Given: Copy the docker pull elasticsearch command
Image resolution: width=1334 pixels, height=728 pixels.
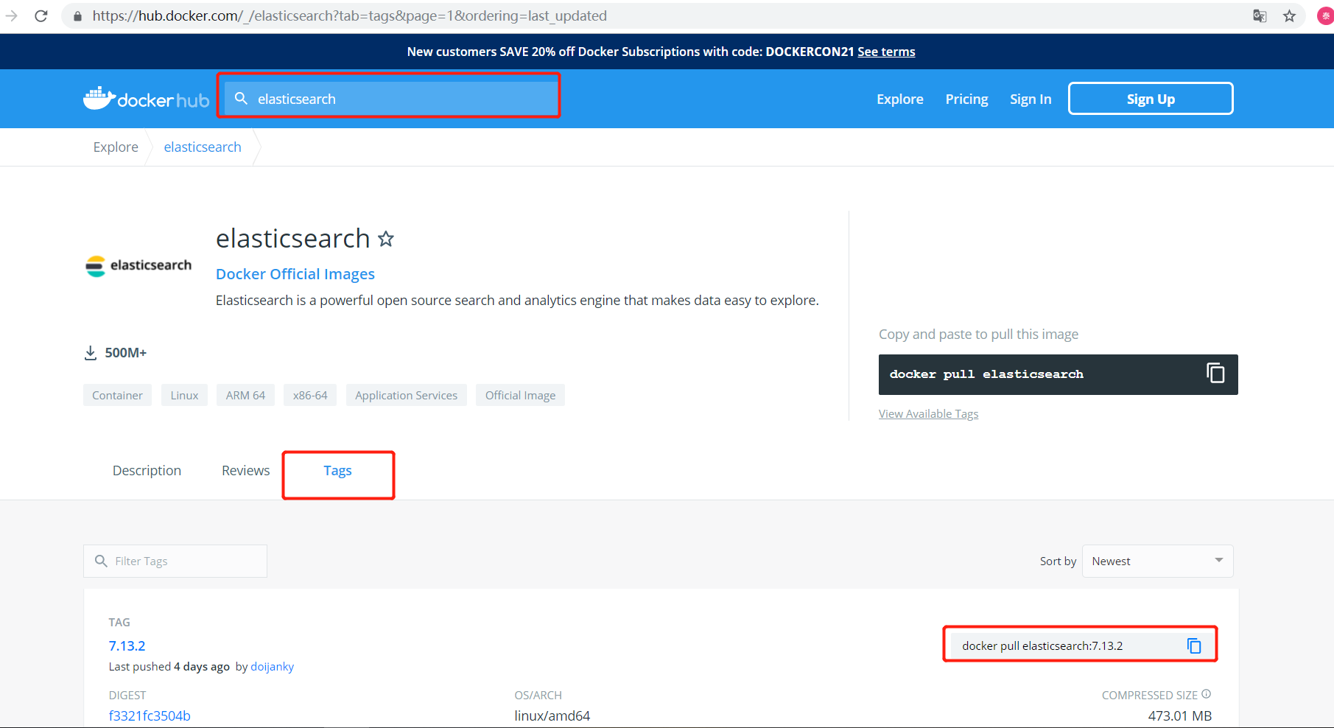Looking at the screenshot, I should [1215, 374].
